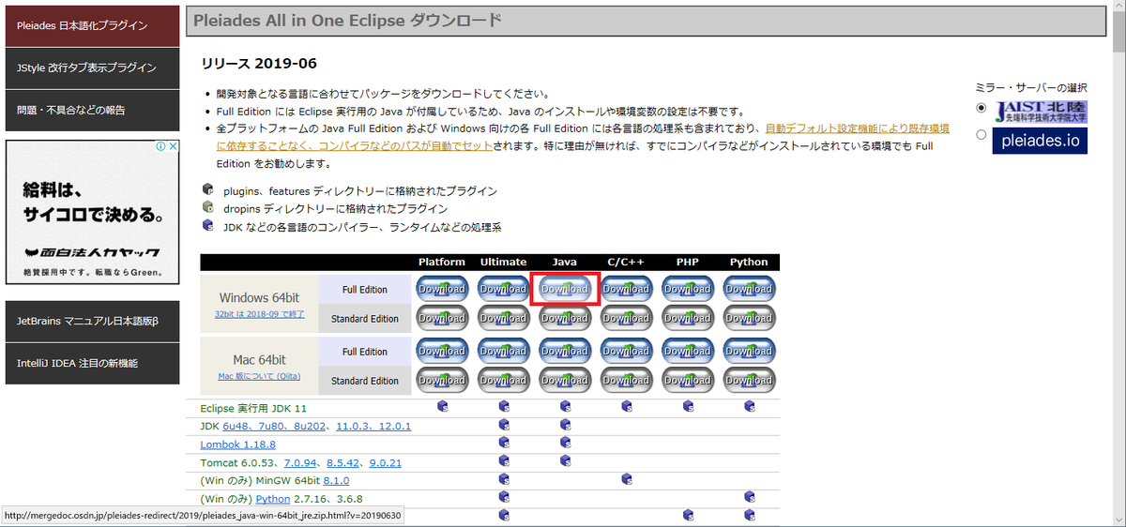Viewport: 1126px width, 527px height.
Task: Click the page scrollbar up arrow
Action: (1118, 8)
